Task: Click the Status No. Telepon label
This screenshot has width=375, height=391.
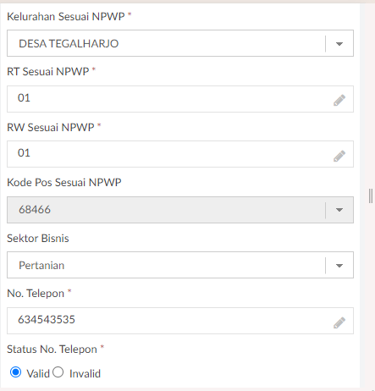Action: [52, 350]
